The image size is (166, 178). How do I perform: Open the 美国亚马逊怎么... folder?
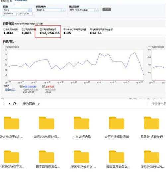point(117,157)
